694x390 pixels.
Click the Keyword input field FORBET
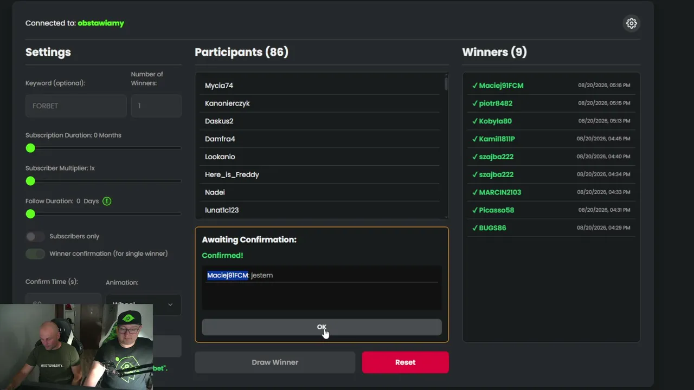coord(76,106)
